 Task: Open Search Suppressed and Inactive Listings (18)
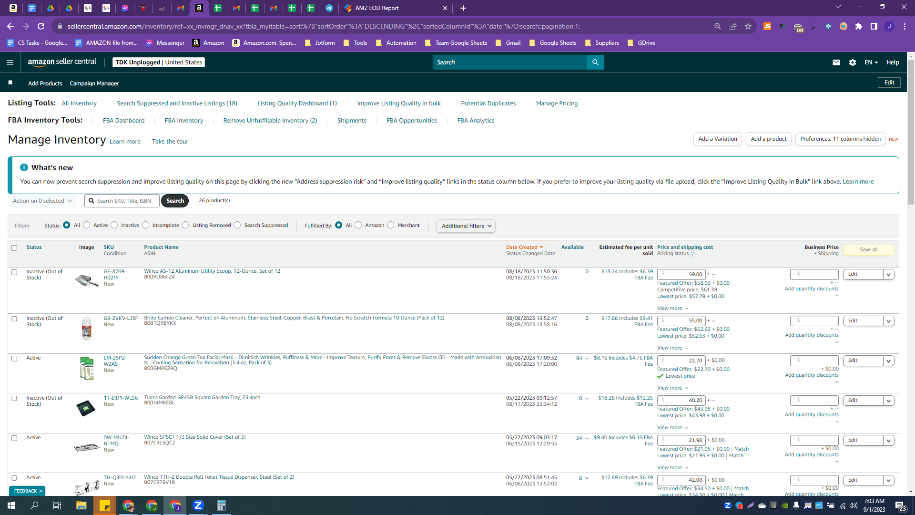coord(177,103)
